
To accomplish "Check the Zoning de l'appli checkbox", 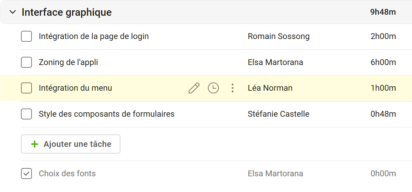I will pos(26,62).
